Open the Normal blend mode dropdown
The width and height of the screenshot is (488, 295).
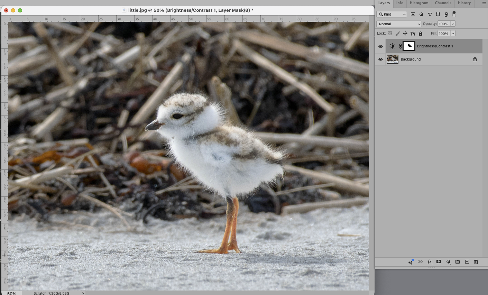click(x=399, y=24)
